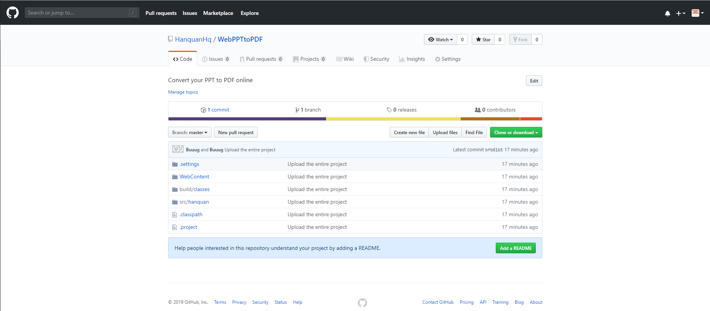Click the slash shortcut icon in search
710x311 pixels.
point(133,13)
